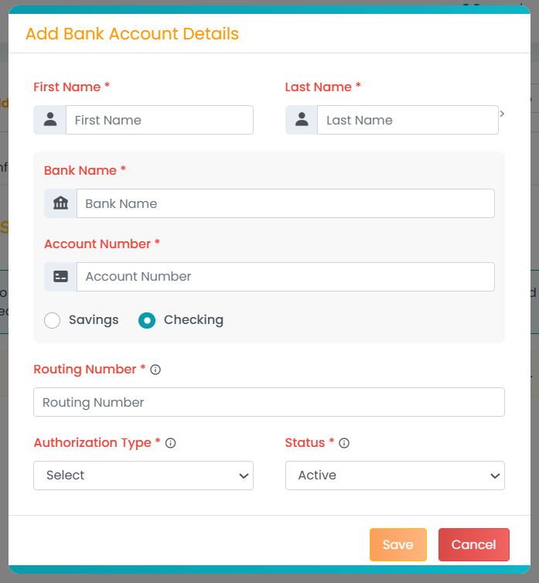Click the Status info icon
Image resolution: width=539 pixels, height=583 pixels.
point(344,443)
